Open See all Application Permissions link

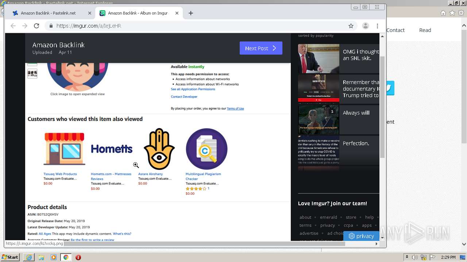click(193, 89)
